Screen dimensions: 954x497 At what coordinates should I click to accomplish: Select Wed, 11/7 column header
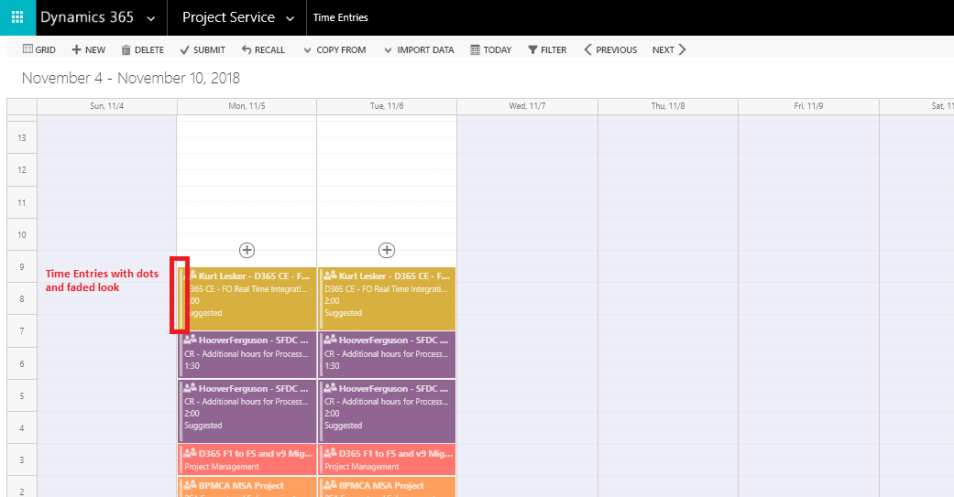point(528,106)
